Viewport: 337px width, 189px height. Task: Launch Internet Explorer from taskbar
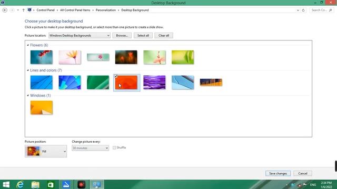(20, 184)
